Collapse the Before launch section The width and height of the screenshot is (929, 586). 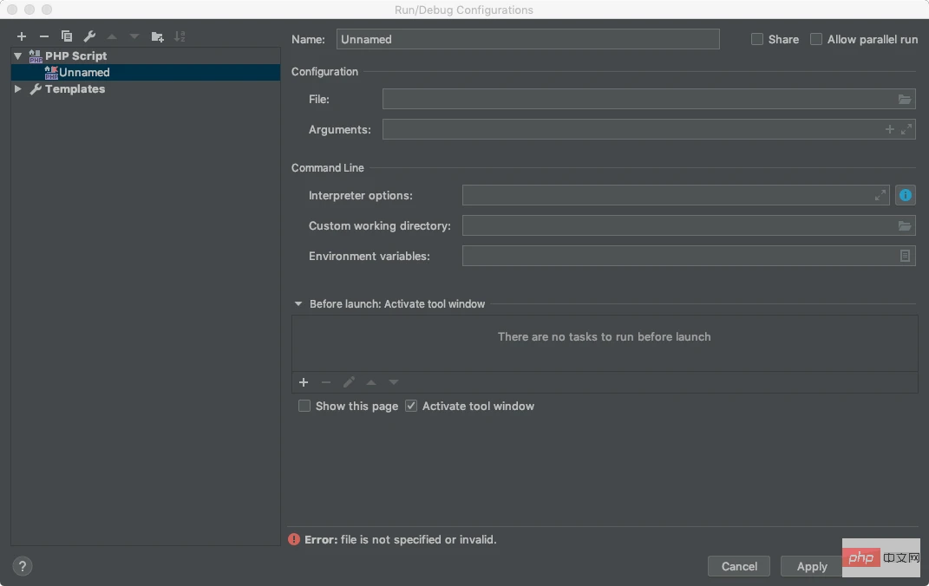[x=298, y=304]
